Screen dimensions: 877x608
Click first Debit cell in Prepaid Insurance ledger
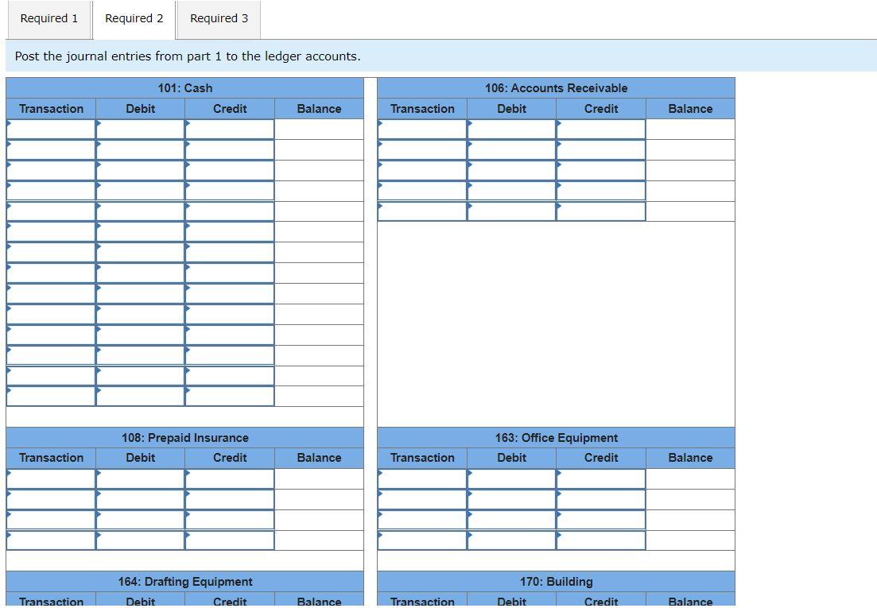(x=141, y=479)
